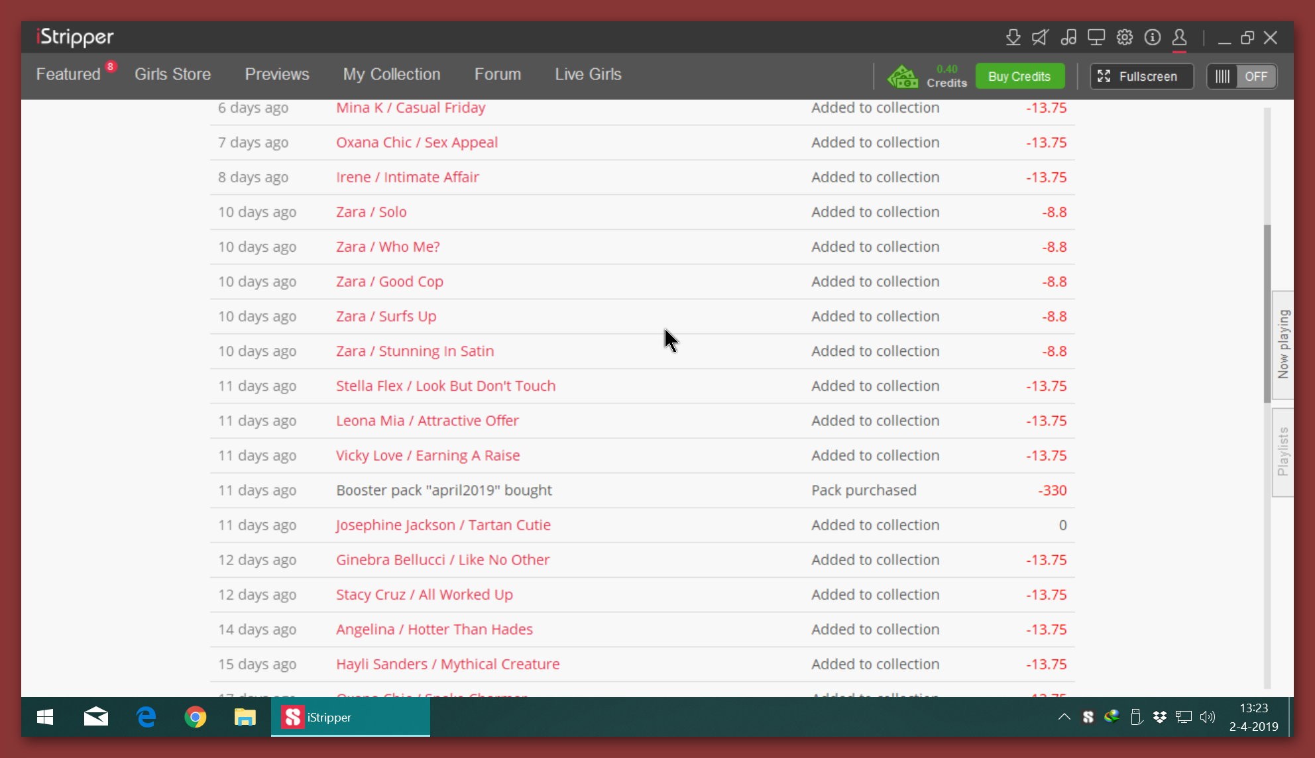Image resolution: width=1315 pixels, height=758 pixels.
Task: Expand the Playlists side panel
Action: tap(1283, 452)
